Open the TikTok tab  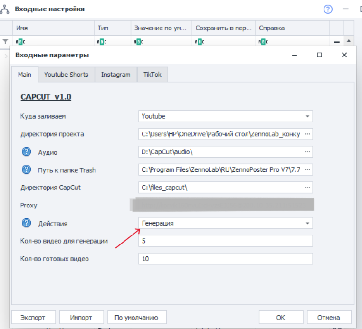(x=152, y=75)
